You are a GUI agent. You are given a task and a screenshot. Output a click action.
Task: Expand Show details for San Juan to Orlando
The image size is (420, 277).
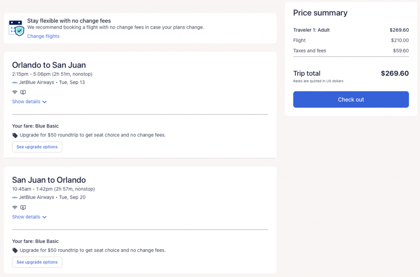pos(30,217)
